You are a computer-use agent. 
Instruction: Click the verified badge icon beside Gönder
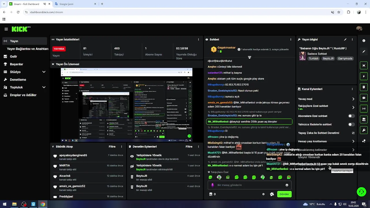click(x=272, y=194)
